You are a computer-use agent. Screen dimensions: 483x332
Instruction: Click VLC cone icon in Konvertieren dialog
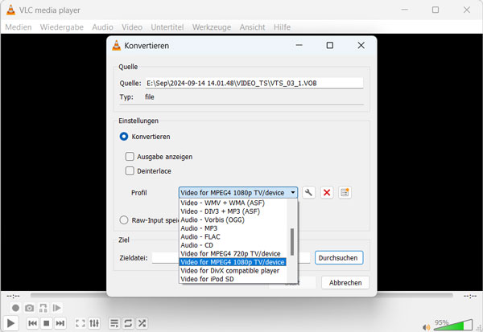coord(117,46)
